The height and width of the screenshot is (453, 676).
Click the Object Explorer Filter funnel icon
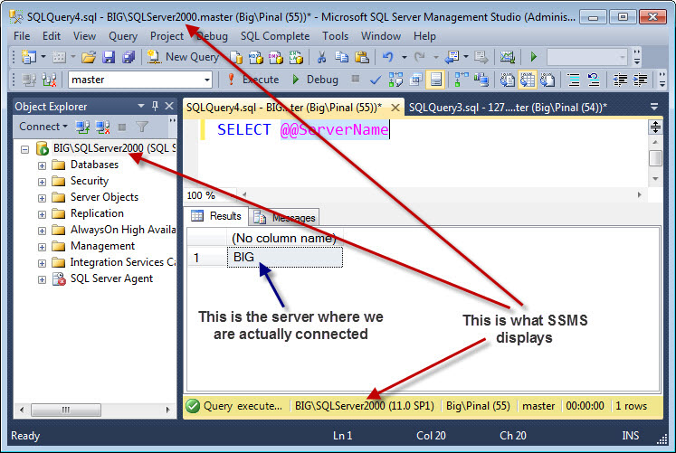click(142, 127)
